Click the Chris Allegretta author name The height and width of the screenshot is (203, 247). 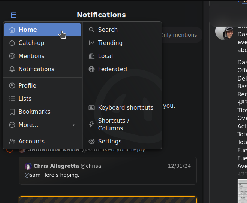pos(56,166)
